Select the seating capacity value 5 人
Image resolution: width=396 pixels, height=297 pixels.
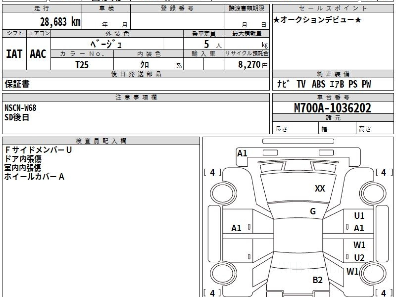pos(213,44)
